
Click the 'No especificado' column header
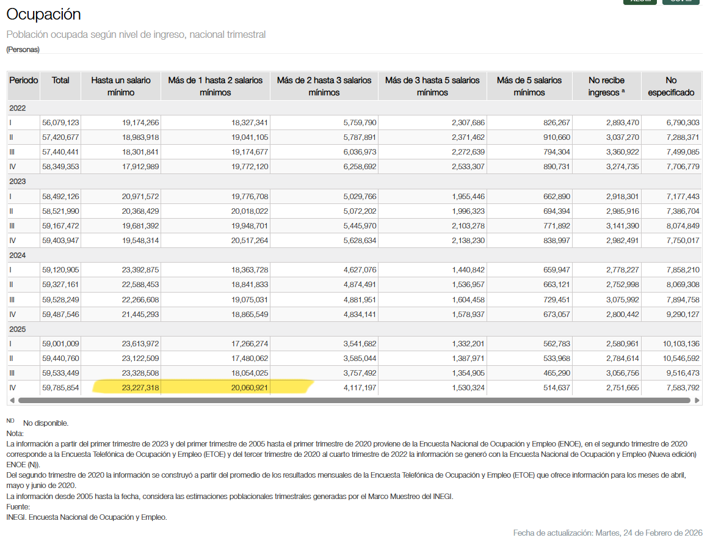[671, 86]
